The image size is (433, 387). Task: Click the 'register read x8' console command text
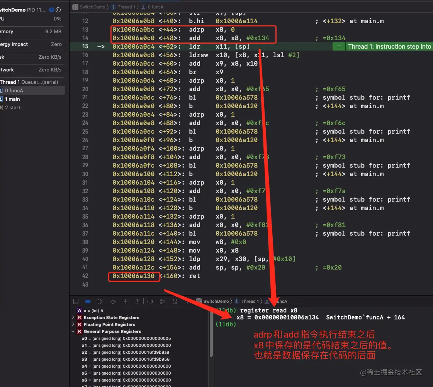pos(269,310)
